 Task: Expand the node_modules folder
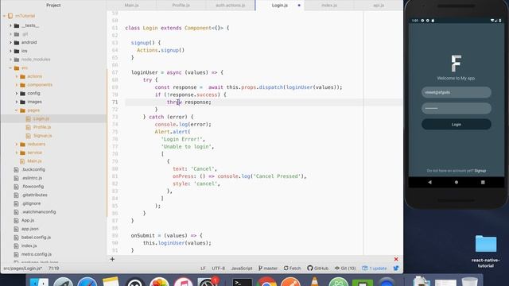[x=10, y=60]
